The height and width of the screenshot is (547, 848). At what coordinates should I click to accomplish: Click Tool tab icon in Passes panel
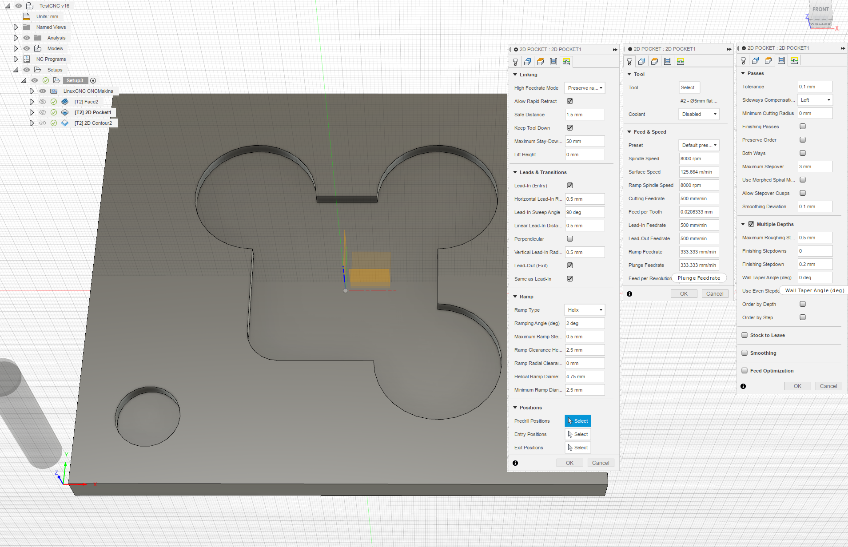click(743, 60)
